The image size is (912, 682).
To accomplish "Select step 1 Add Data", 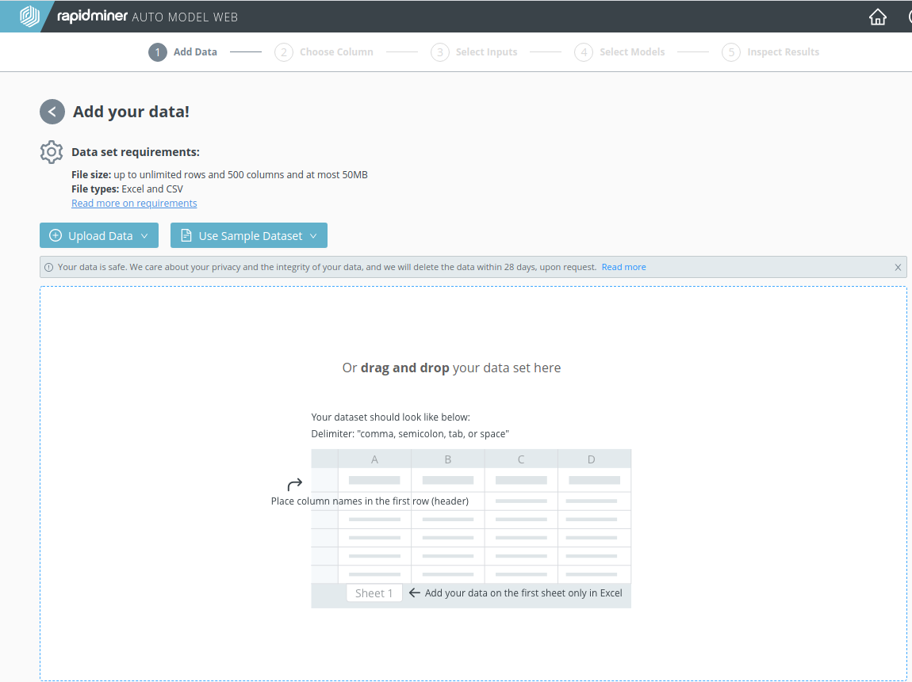I will click(x=183, y=52).
